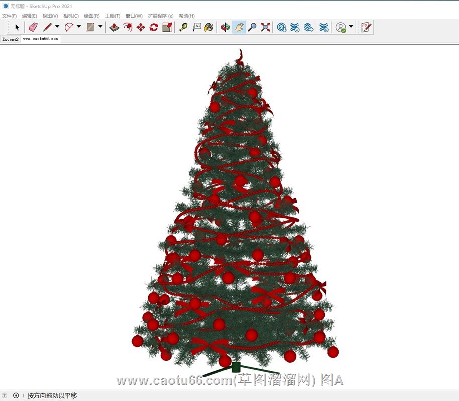Open the 文件(F) menu
Image resolution: width=459 pixels, height=401 pixels.
point(9,16)
